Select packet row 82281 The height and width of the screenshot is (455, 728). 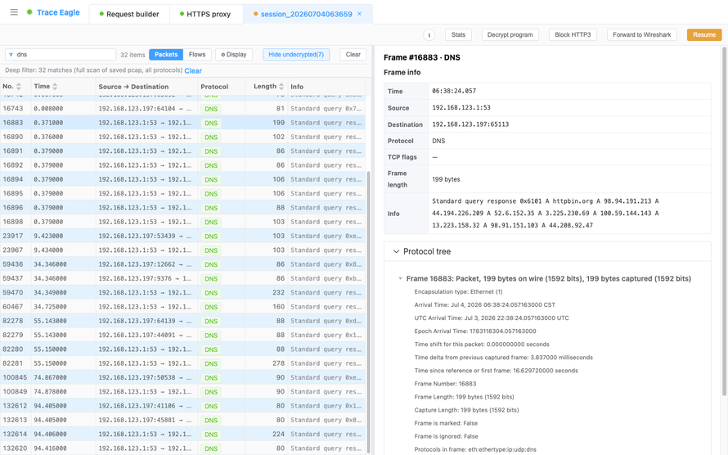(x=182, y=363)
